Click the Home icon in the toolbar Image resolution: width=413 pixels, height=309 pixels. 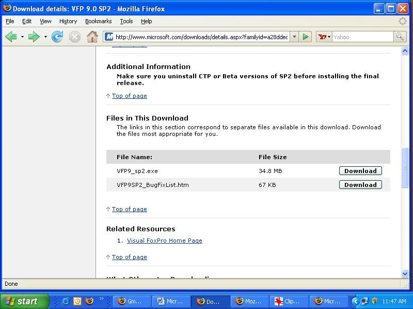pyautogui.click(x=92, y=37)
